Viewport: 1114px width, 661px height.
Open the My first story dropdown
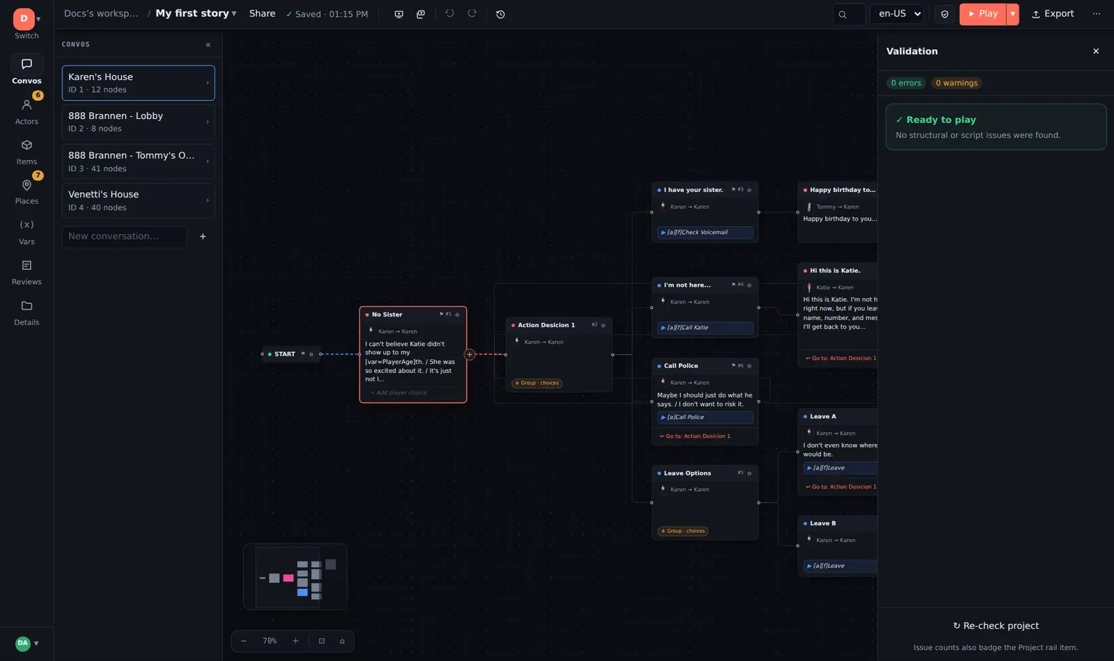coord(196,13)
